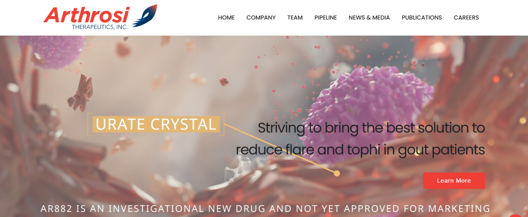Screen dimensions: 528x217
Task: Open the COMPANY navigation menu
Action: point(261,18)
